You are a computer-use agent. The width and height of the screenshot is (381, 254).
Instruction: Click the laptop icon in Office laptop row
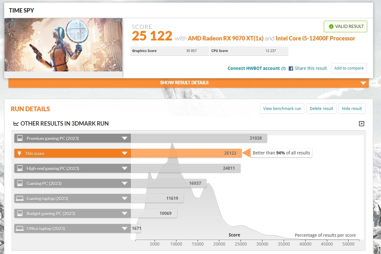tap(20, 228)
